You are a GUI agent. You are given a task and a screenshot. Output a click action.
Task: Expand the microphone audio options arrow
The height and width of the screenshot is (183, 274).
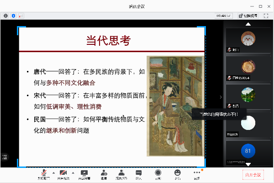(x=53, y=172)
